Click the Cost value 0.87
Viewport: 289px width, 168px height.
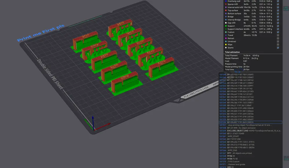245,61
